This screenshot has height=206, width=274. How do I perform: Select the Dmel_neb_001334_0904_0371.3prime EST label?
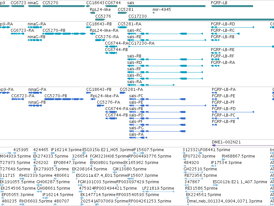[x=224, y=201]
